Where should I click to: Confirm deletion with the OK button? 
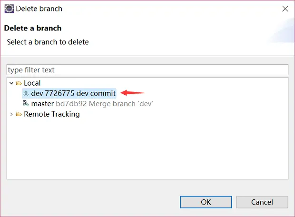click(x=206, y=202)
